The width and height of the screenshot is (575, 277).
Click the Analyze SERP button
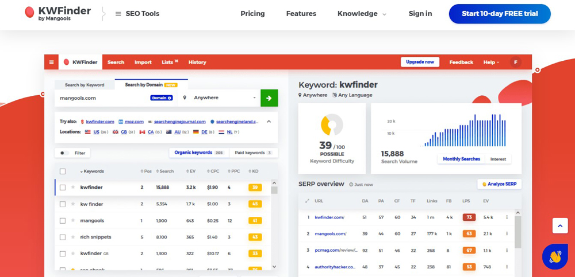coord(500,184)
